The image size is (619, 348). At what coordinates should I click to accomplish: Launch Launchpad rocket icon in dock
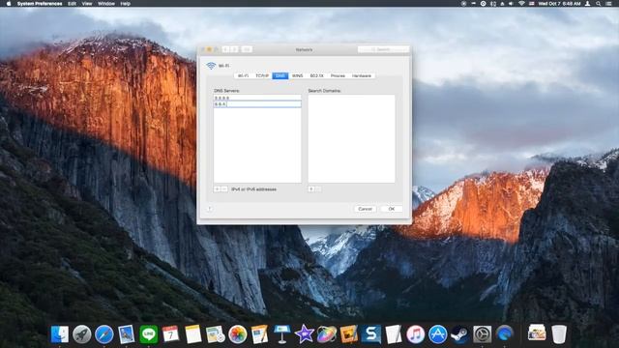coord(81,334)
